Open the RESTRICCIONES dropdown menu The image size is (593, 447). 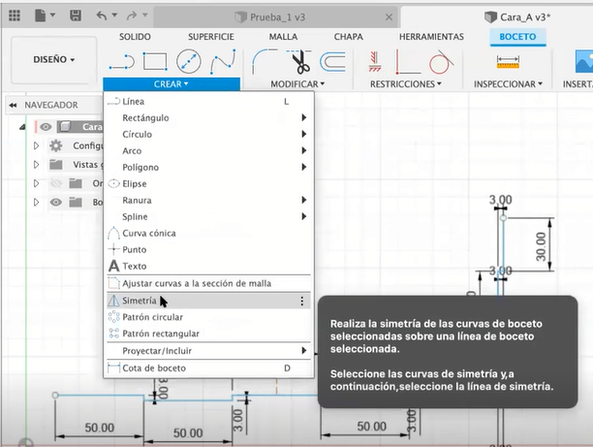coord(405,84)
